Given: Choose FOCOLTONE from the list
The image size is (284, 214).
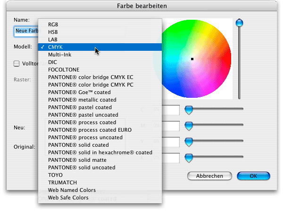Looking at the screenshot, I should (x=100, y=70).
